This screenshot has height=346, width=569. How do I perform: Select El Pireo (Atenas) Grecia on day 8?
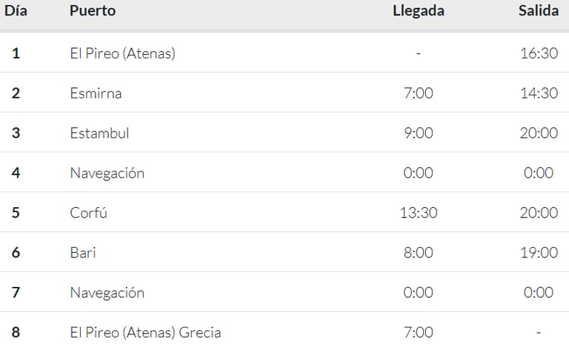[145, 333]
